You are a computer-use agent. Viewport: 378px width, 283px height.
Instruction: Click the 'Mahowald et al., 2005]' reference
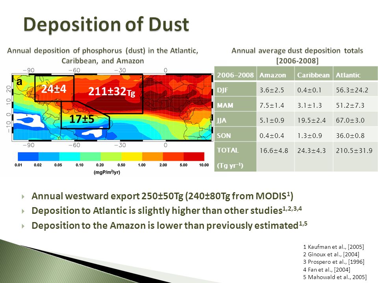click(335, 277)
